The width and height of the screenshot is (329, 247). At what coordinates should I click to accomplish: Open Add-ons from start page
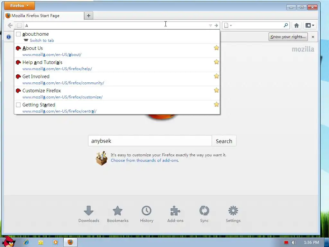[x=175, y=214]
